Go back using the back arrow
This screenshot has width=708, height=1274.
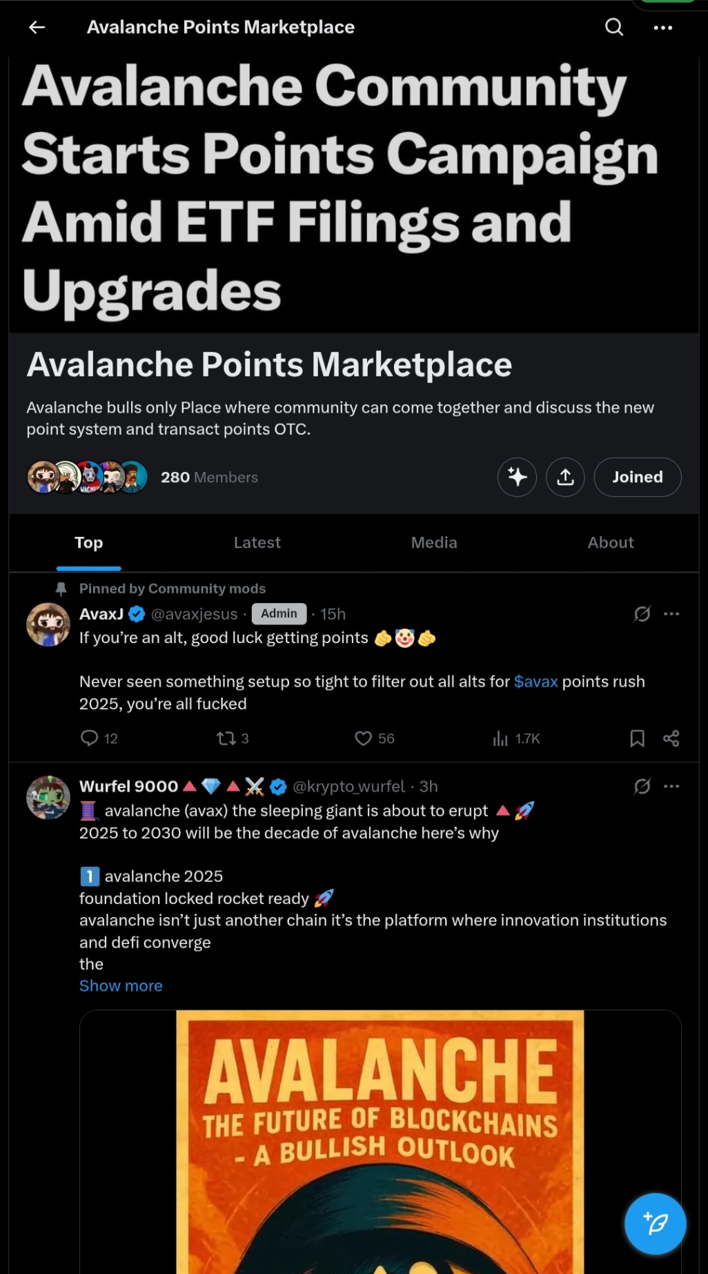pos(37,27)
